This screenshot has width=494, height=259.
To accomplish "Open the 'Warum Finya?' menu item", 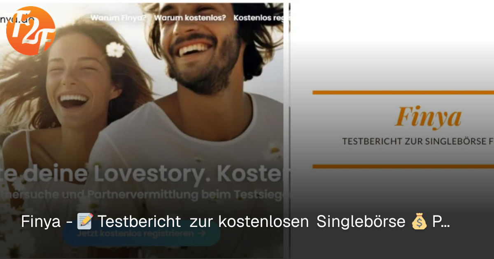I will [118, 18].
